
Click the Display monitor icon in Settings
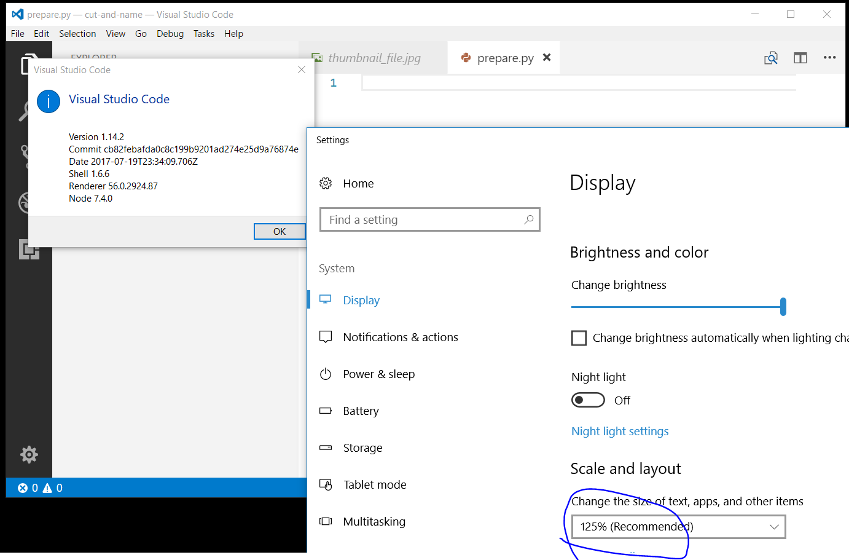pos(326,299)
